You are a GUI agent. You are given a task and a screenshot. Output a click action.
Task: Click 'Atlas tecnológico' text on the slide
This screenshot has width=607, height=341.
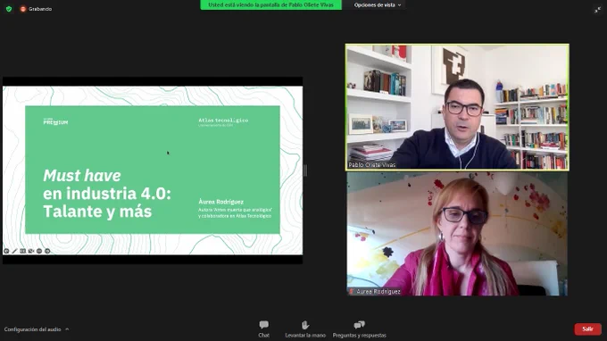click(223, 120)
